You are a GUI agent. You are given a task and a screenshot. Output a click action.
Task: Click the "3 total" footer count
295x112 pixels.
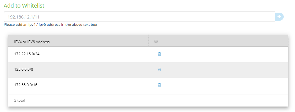tap(20, 100)
